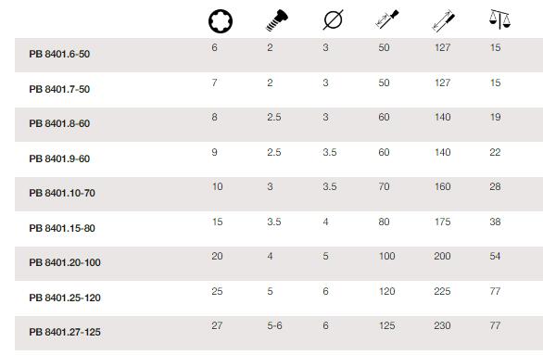543x355 pixels.
Task: Click the 5-6 screw size value
Action: [274, 325]
